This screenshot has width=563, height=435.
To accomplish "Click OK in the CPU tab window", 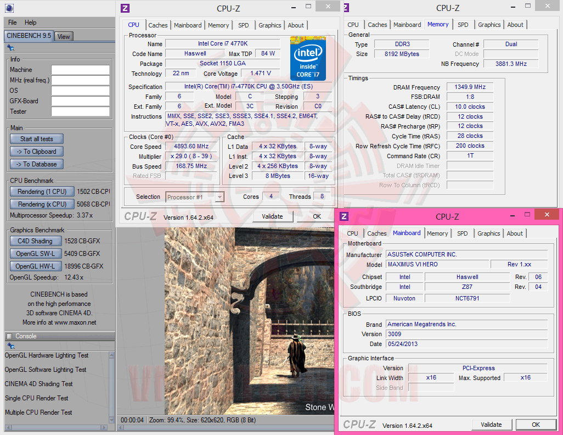I will coord(317,216).
